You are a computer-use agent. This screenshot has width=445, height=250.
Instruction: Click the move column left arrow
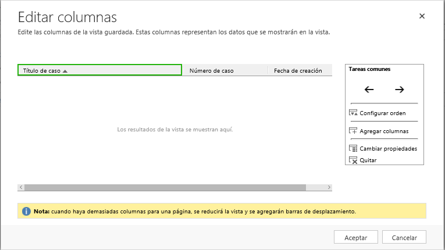[369, 90]
